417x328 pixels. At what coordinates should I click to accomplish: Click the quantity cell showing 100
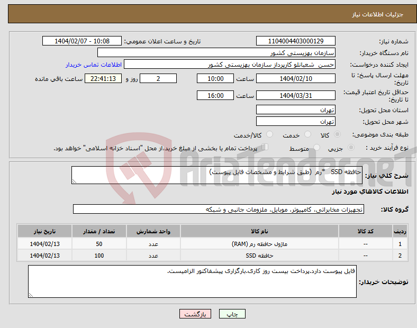pyautogui.click(x=99, y=256)
